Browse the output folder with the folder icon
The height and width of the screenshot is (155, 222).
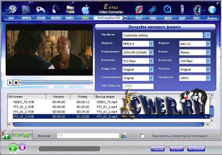point(124,136)
